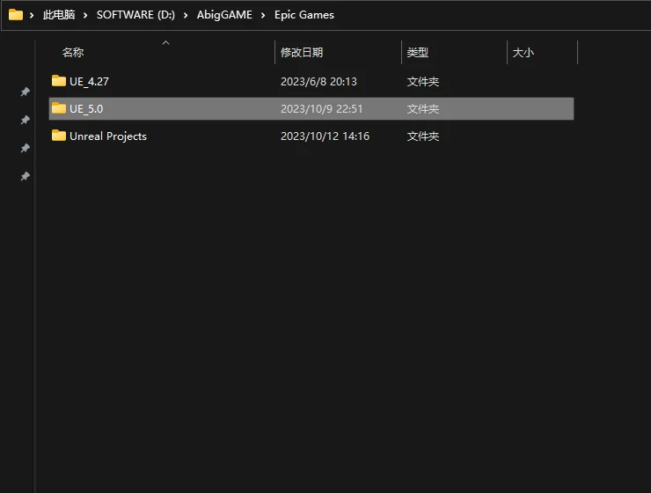Click the 文件夹 type of Unreal Projects

(x=423, y=136)
